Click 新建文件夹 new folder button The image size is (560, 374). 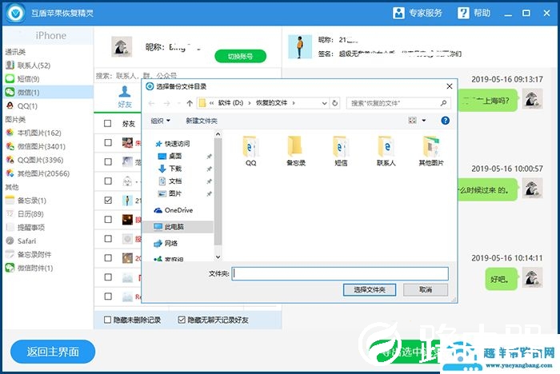tap(202, 121)
